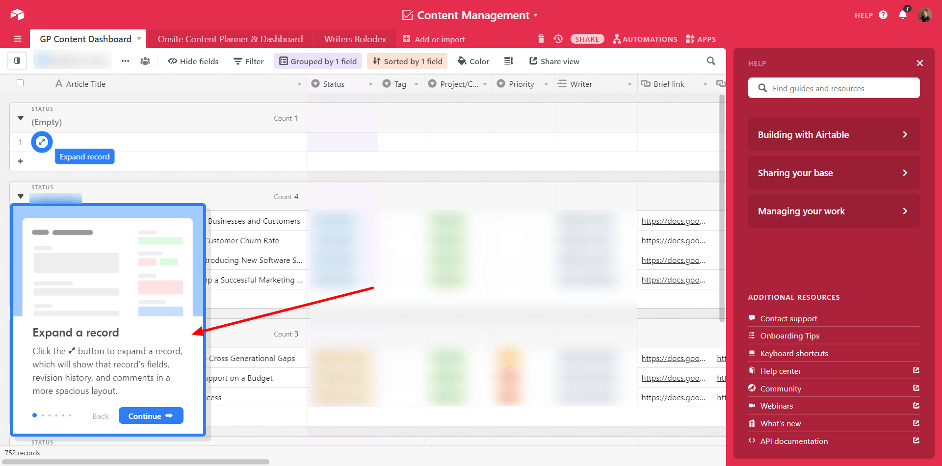Viewport: 942px width, 466px height.
Task: Click the expand record icon in row 1
Action: point(42,142)
